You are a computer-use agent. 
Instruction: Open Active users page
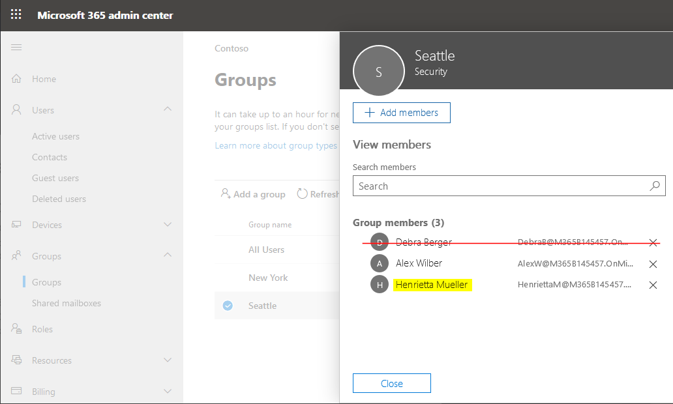click(55, 136)
